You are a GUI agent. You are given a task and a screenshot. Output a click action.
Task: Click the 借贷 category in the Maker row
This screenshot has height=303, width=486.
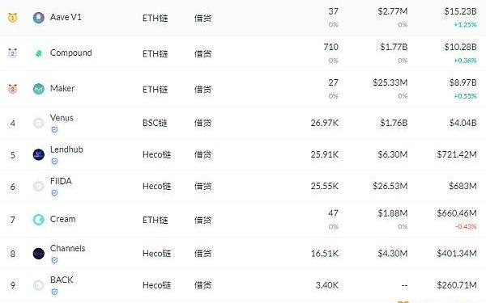point(202,90)
